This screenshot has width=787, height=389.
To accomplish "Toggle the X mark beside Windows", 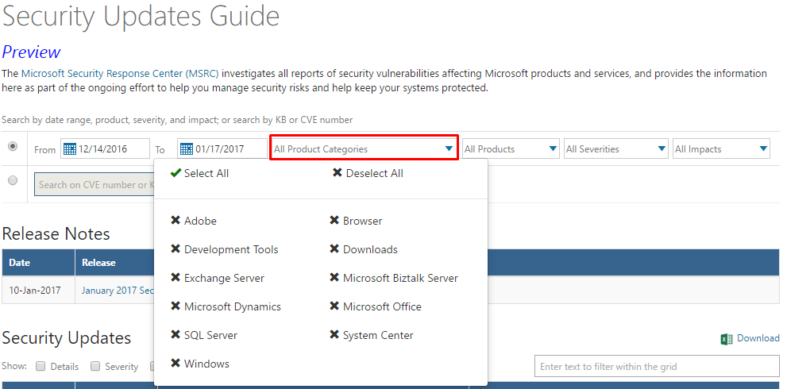I will pos(176,364).
